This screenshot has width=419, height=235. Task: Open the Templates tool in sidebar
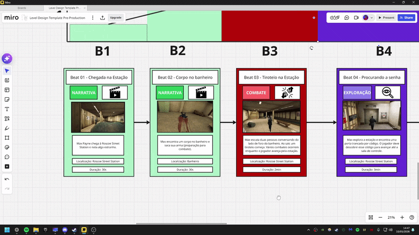[x=7, y=90]
